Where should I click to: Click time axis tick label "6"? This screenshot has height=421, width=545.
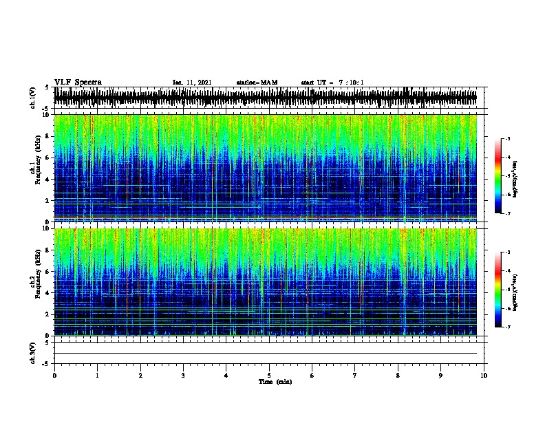tap(312, 376)
